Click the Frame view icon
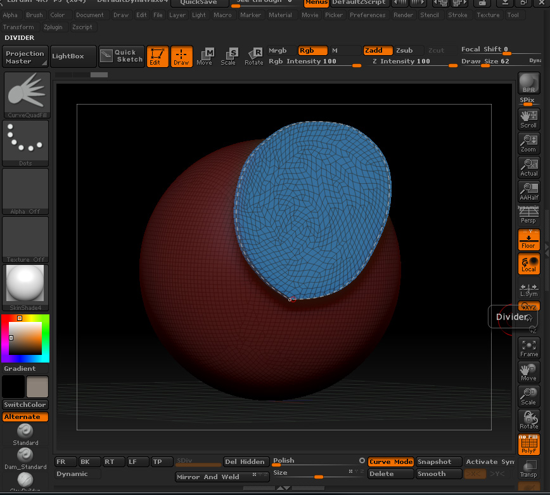 click(x=528, y=348)
